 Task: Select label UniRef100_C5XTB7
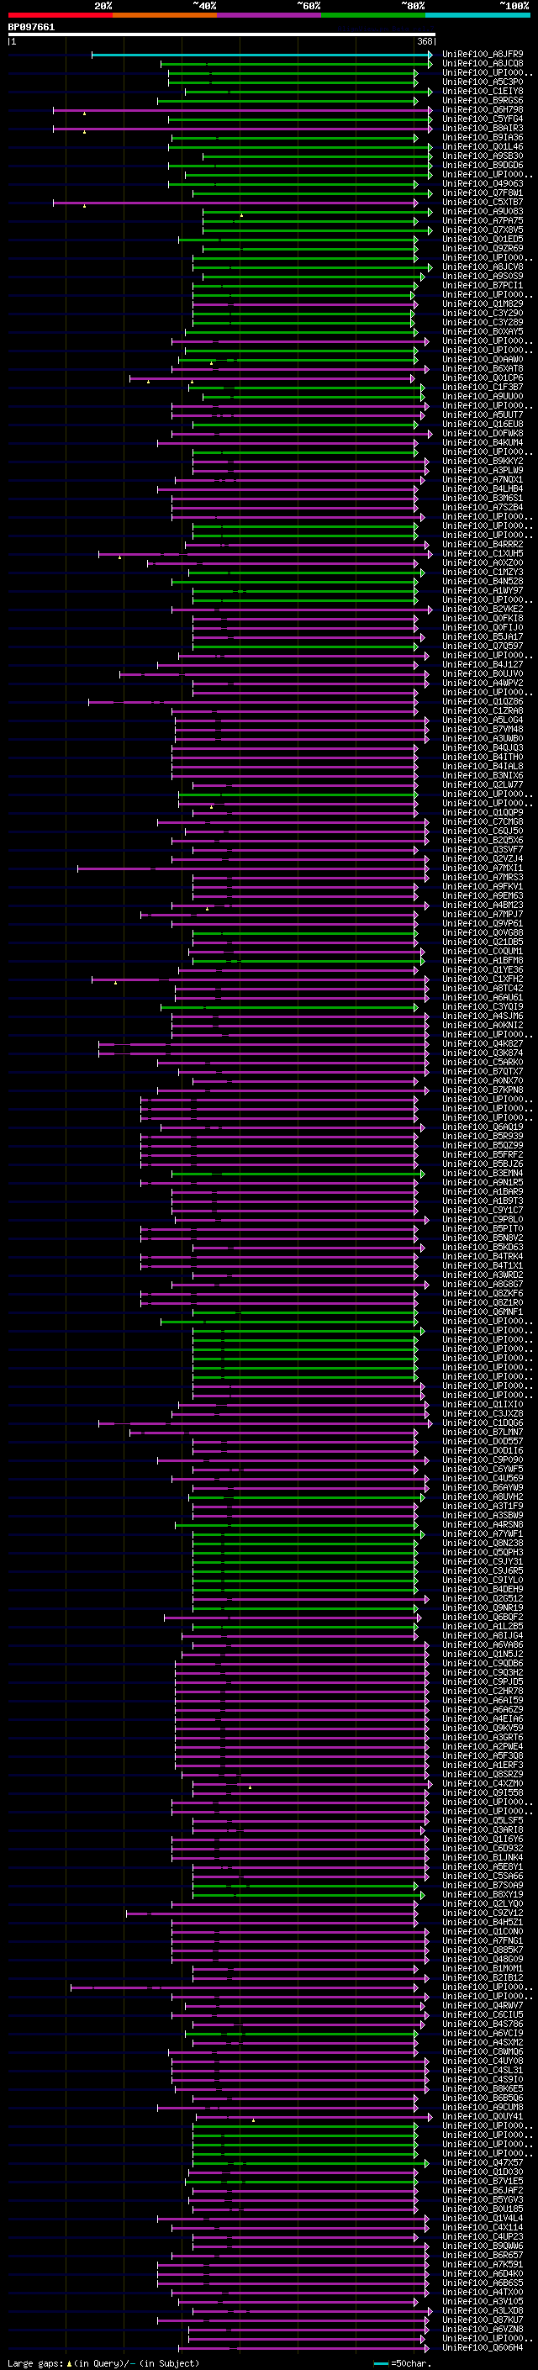click(483, 203)
